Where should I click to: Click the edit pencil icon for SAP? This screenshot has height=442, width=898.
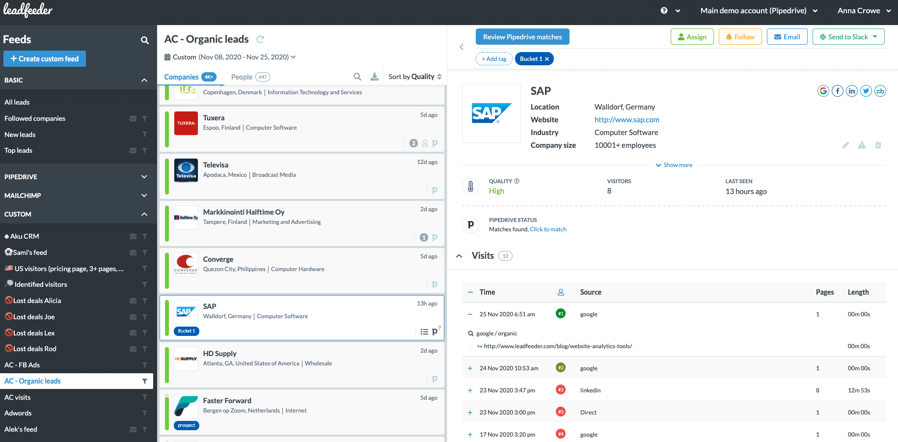845,145
